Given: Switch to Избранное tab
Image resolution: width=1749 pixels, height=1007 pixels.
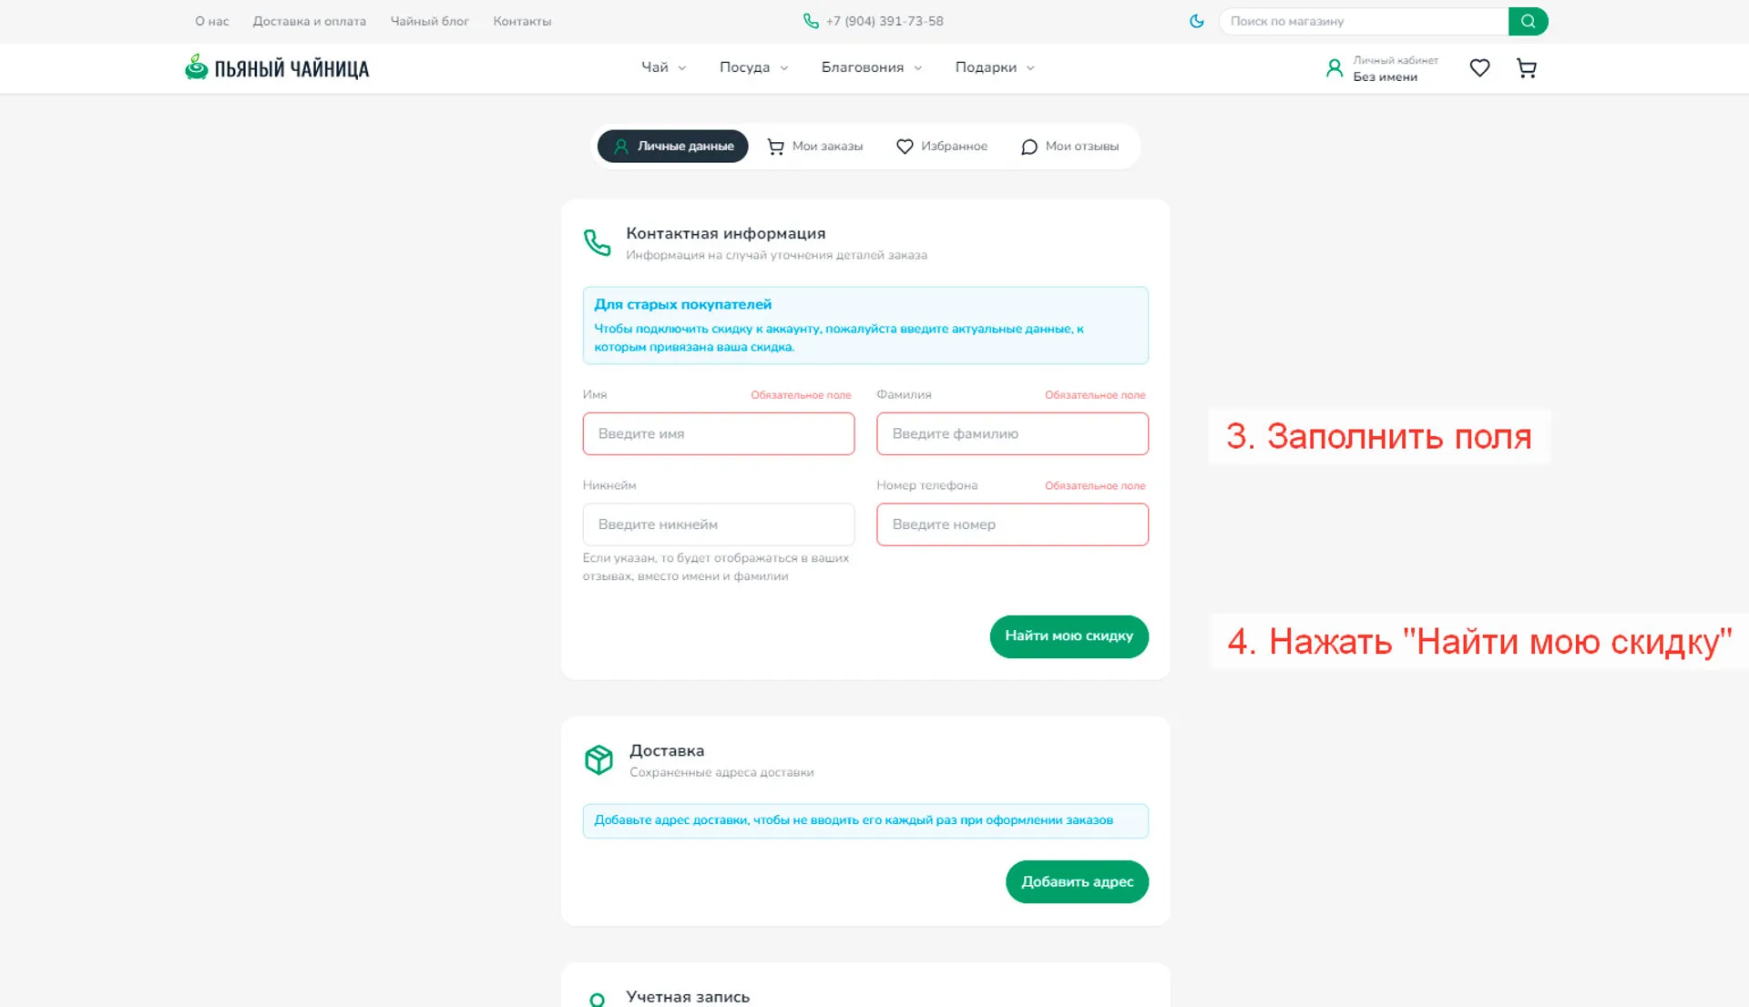Looking at the screenshot, I should click(941, 147).
